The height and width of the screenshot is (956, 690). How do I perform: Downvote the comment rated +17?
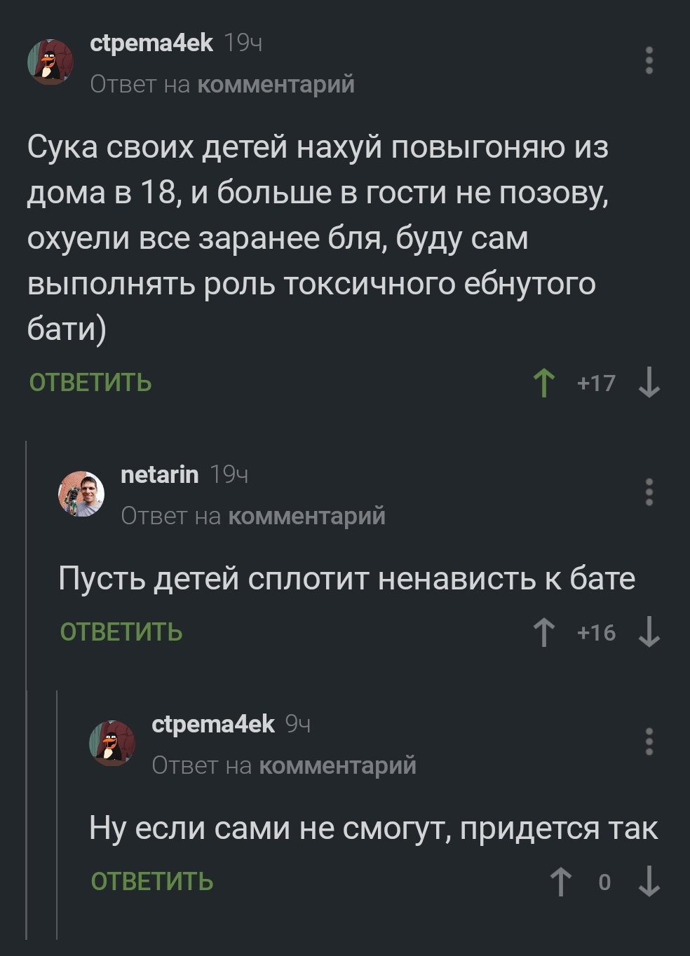649,383
